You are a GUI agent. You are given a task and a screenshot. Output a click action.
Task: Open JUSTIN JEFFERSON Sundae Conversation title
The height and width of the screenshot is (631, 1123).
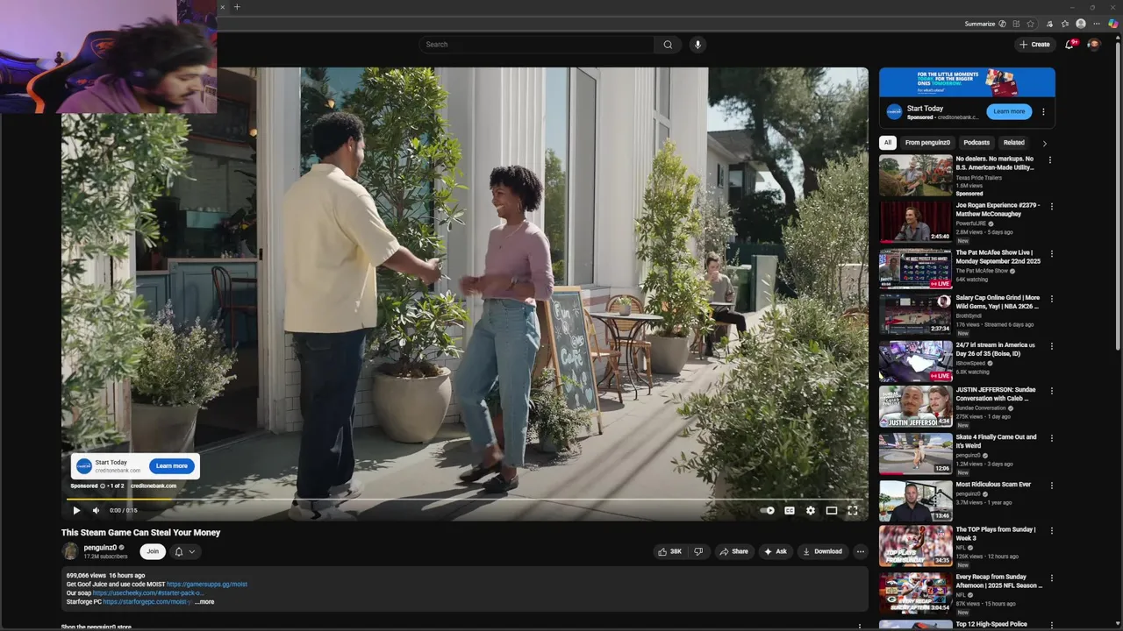(x=996, y=394)
